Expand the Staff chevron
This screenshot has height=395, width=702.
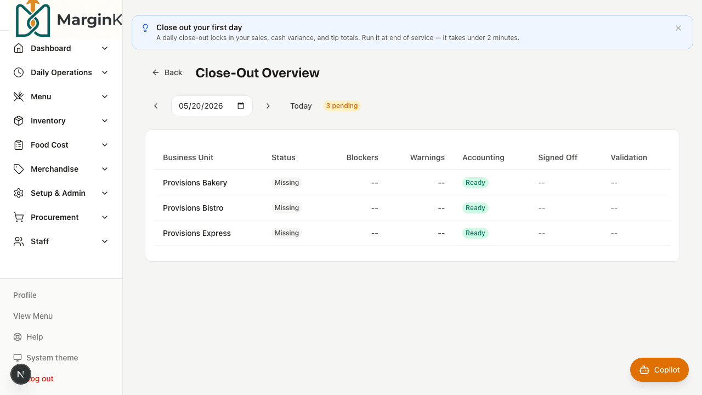[x=105, y=241]
